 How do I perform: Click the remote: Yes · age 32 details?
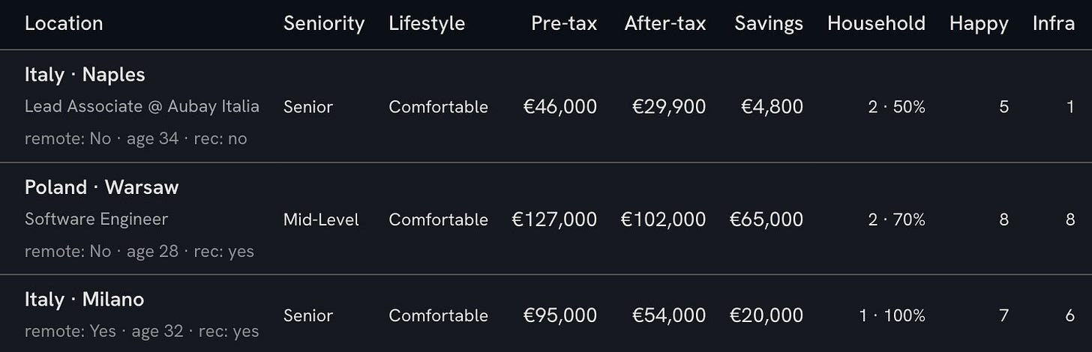pyautogui.click(x=103, y=331)
